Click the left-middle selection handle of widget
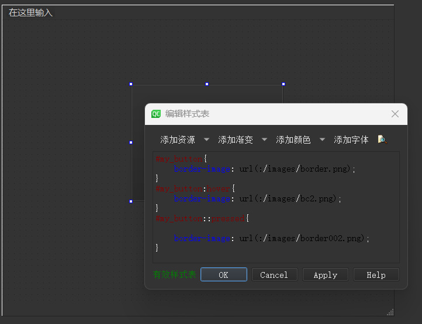This screenshot has width=422, height=324. (x=131, y=142)
